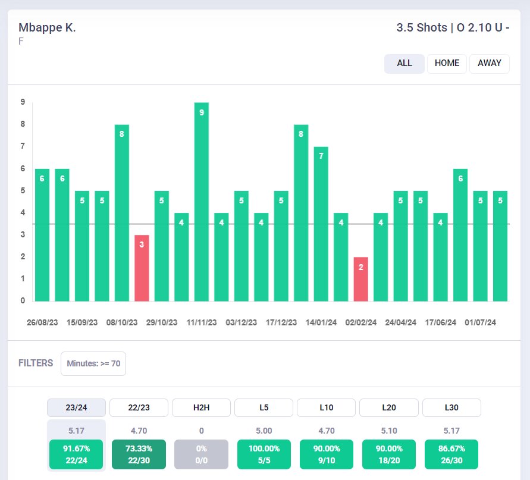Switch to the H2H tab
This screenshot has height=480, width=530.
(x=201, y=407)
